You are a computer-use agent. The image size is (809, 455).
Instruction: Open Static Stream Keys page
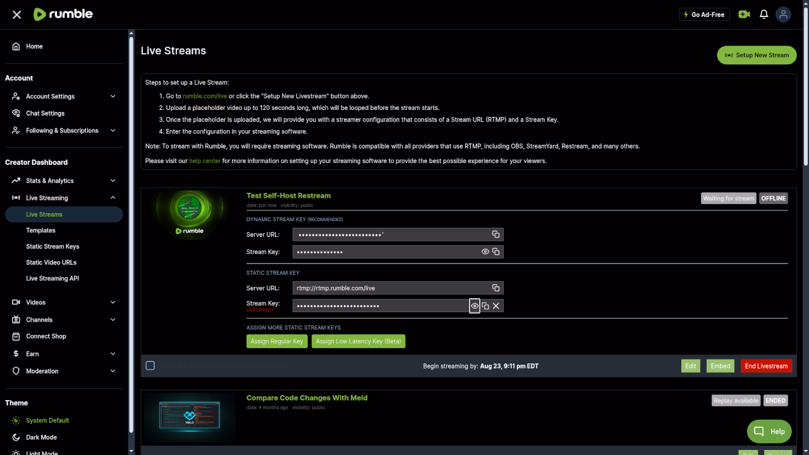52,246
